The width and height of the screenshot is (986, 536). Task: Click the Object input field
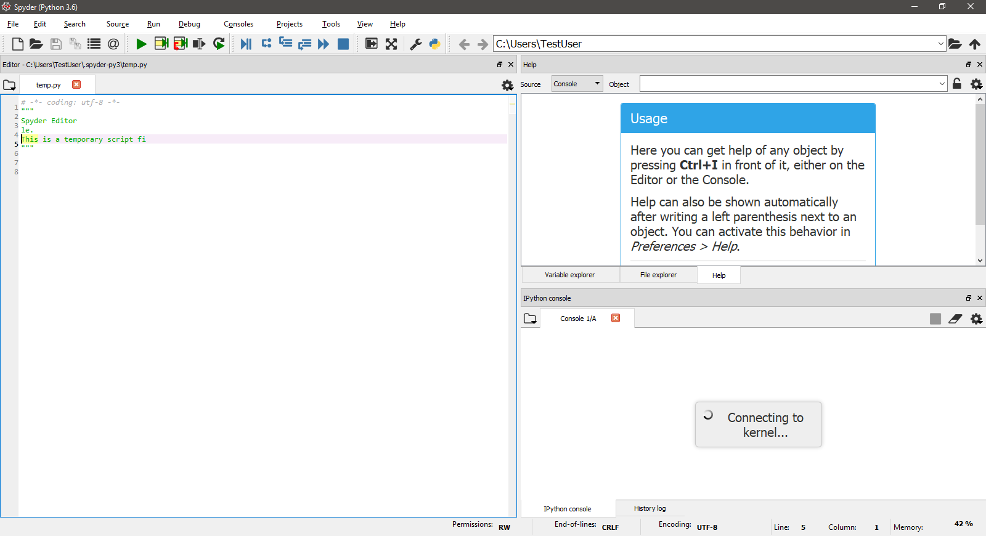[788, 84]
